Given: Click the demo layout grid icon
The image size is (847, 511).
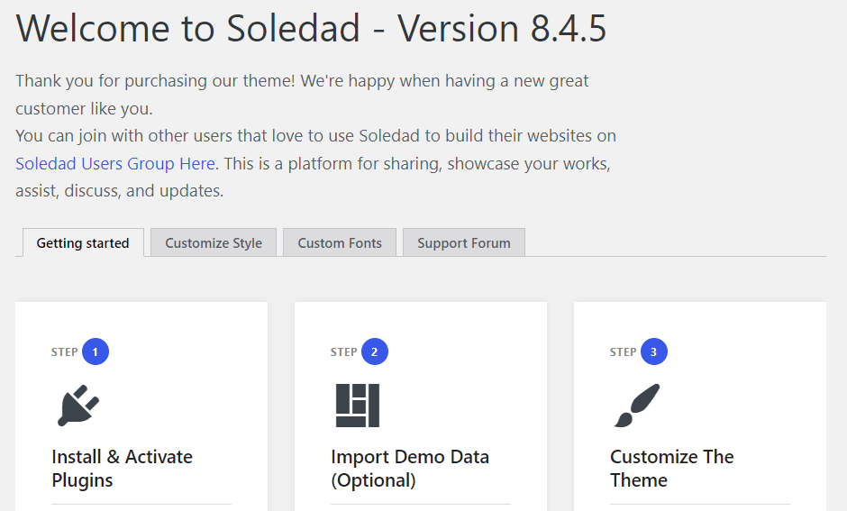Looking at the screenshot, I should (358, 406).
